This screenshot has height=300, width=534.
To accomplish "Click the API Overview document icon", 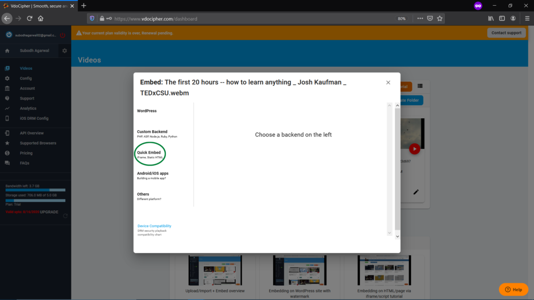I will [7, 133].
